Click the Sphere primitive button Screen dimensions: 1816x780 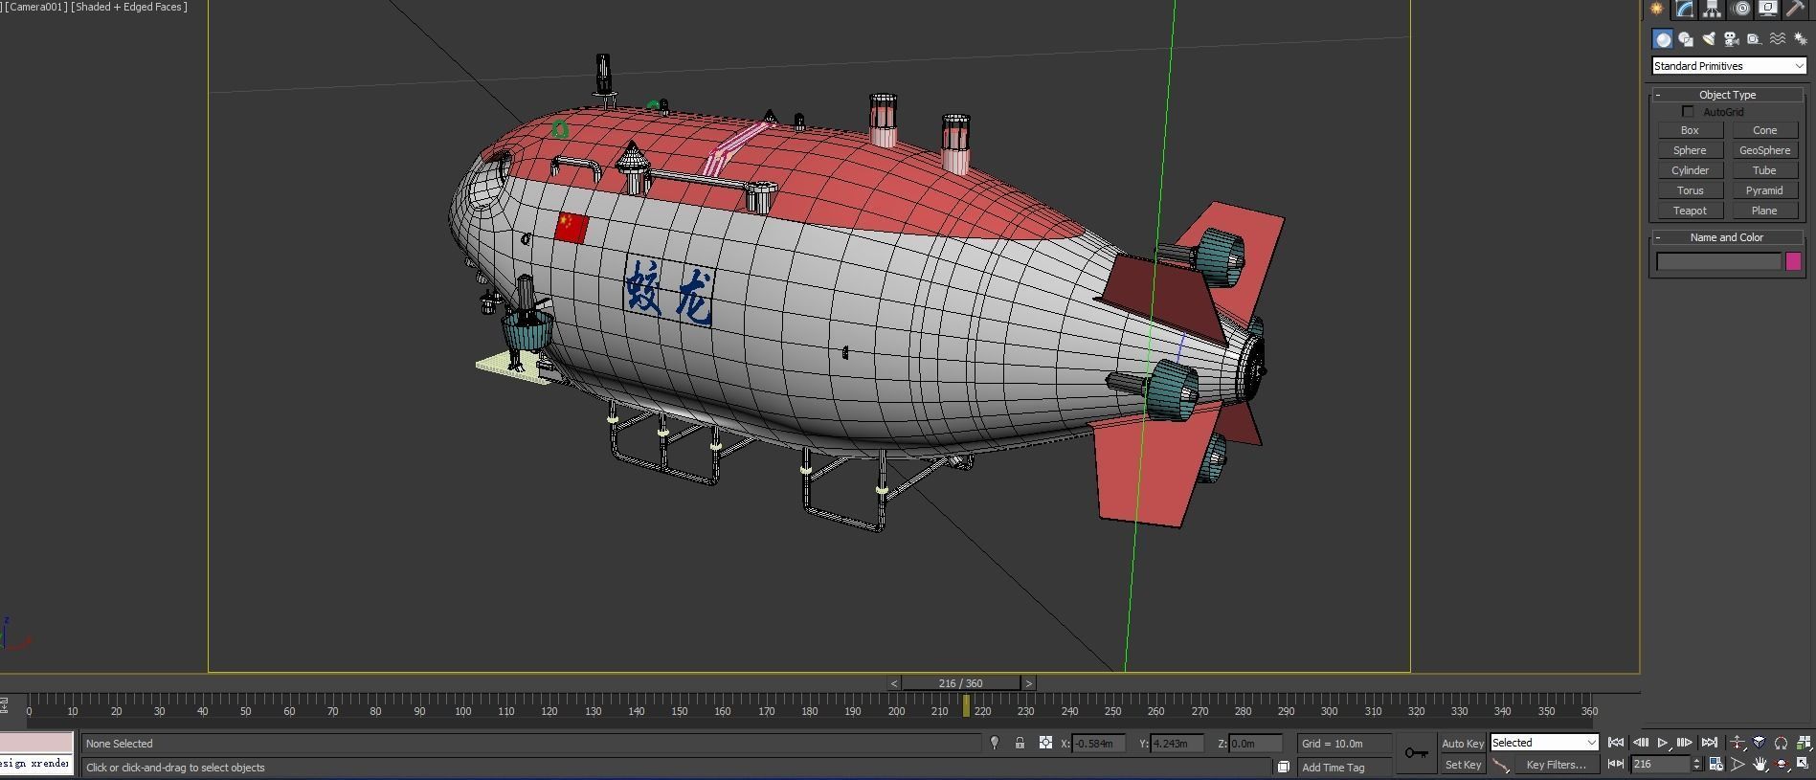(1690, 150)
